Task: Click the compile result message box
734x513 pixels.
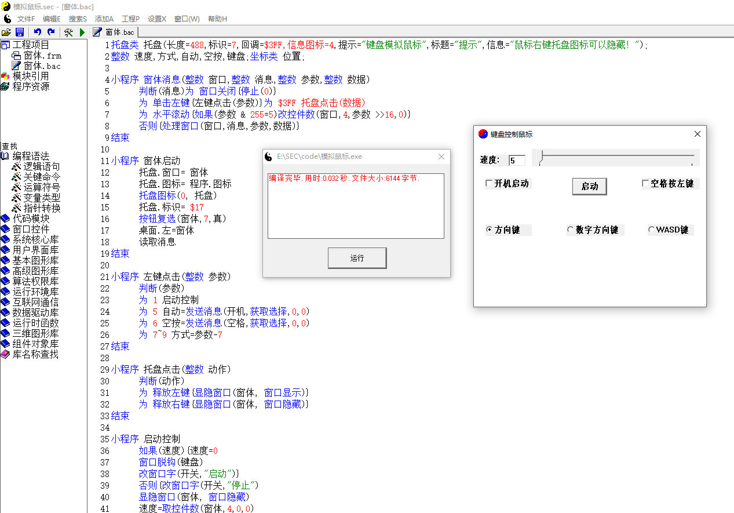Action: (x=356, y=206)
